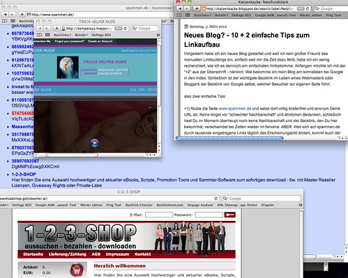Click Create an Account link
348x278 pixels.
pos(100,41)
